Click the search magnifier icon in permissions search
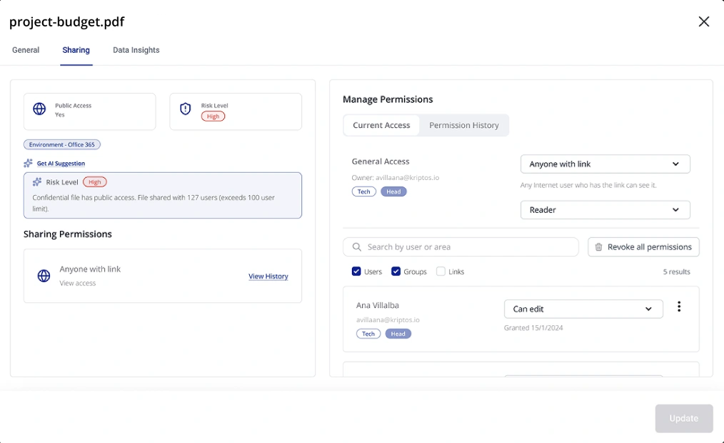 [x=356, y=247]
